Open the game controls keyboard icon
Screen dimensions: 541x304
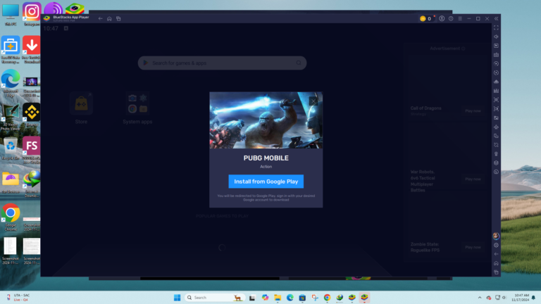click(496, 55)
